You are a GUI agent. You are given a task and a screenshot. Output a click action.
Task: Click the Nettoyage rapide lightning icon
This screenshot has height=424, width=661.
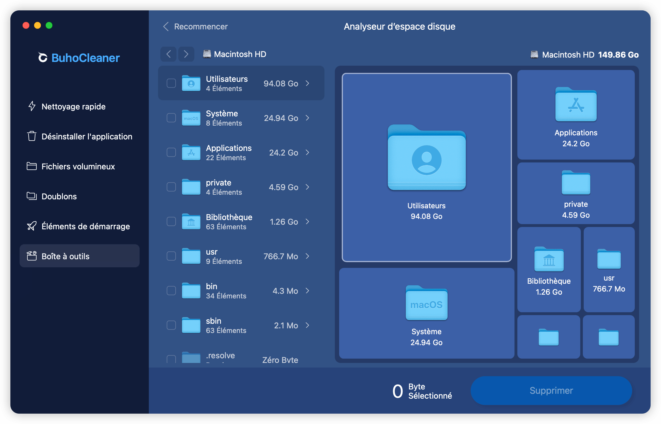tap(32, 106)
